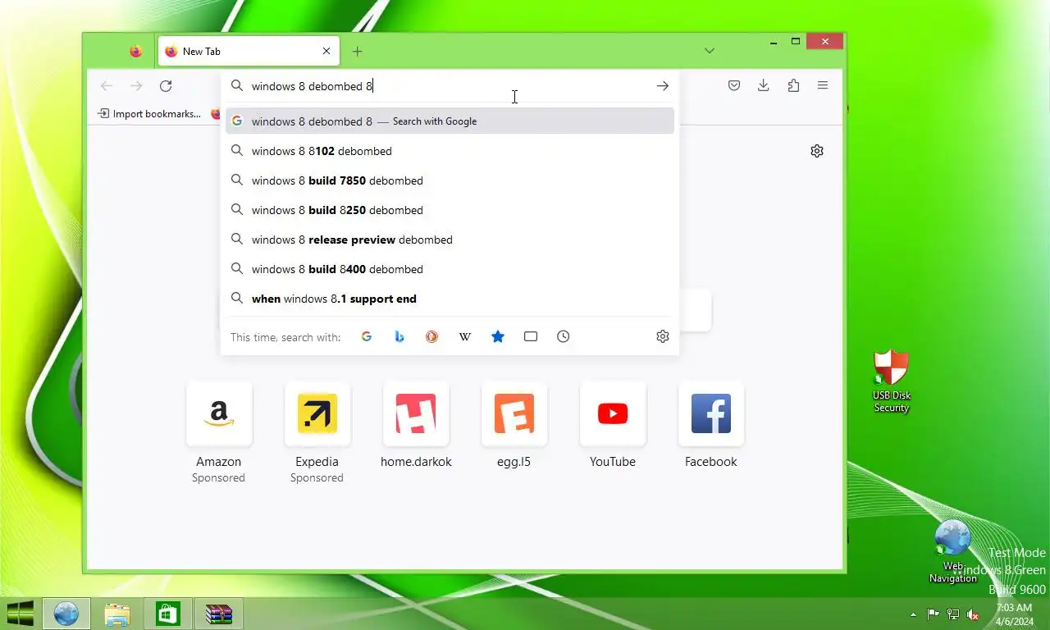Click into the address bar text field
Viewport: 1050px width, 630px height.
(x=449, y=86)
